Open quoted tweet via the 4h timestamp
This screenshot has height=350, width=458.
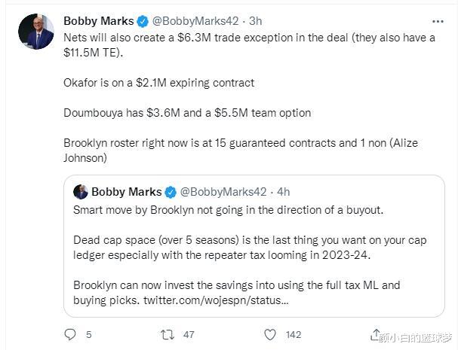[x=283, y=192]
